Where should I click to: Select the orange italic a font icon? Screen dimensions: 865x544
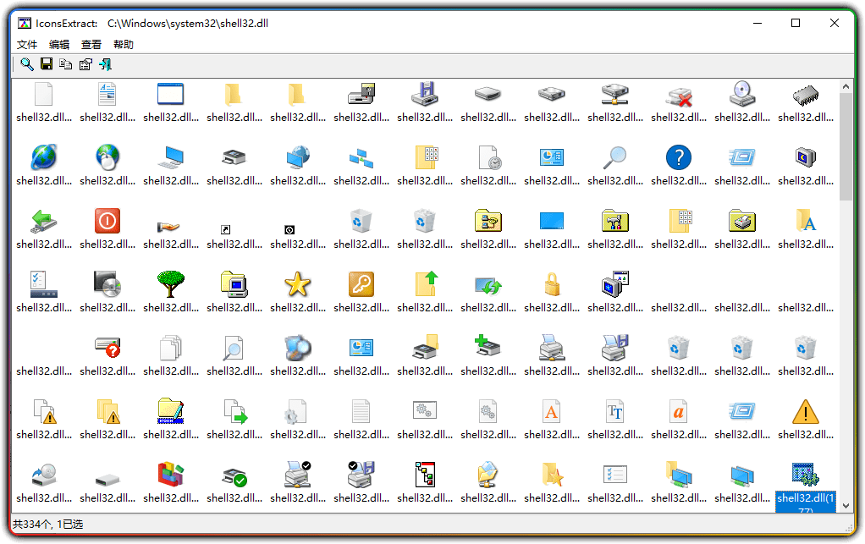pos(679,411)
